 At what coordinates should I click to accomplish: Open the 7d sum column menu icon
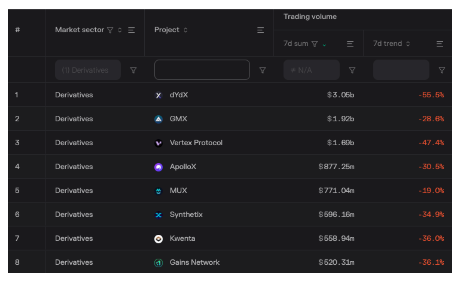click(x=350, y=44)
